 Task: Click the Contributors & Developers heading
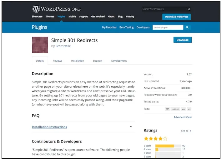[57, 142]
